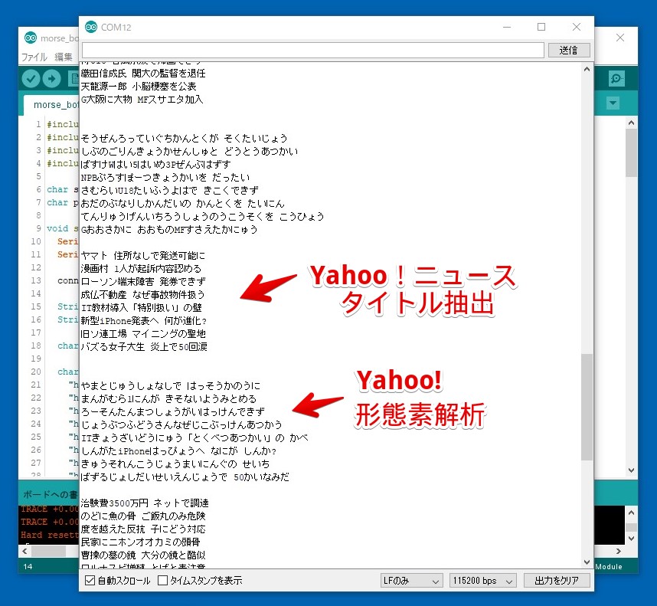Close the COM12 serial monitor window
Viewport: 657px width, 606px height.
pos(577,28)
